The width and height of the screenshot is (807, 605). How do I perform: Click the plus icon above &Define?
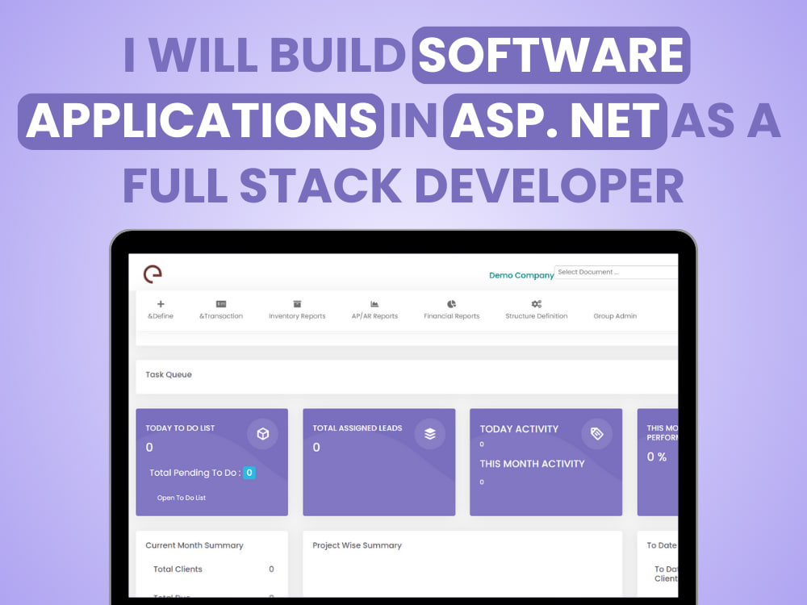(x=161, y=304)
